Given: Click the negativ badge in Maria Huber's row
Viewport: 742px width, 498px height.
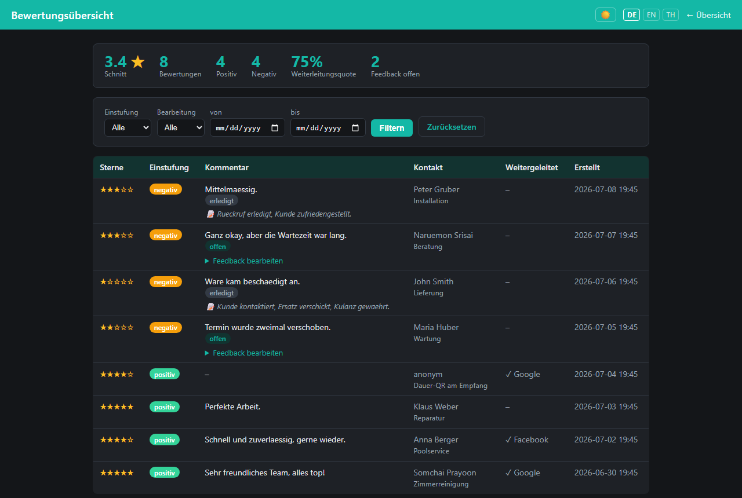Looking at the screenshot, I should [x=166, y=327].
